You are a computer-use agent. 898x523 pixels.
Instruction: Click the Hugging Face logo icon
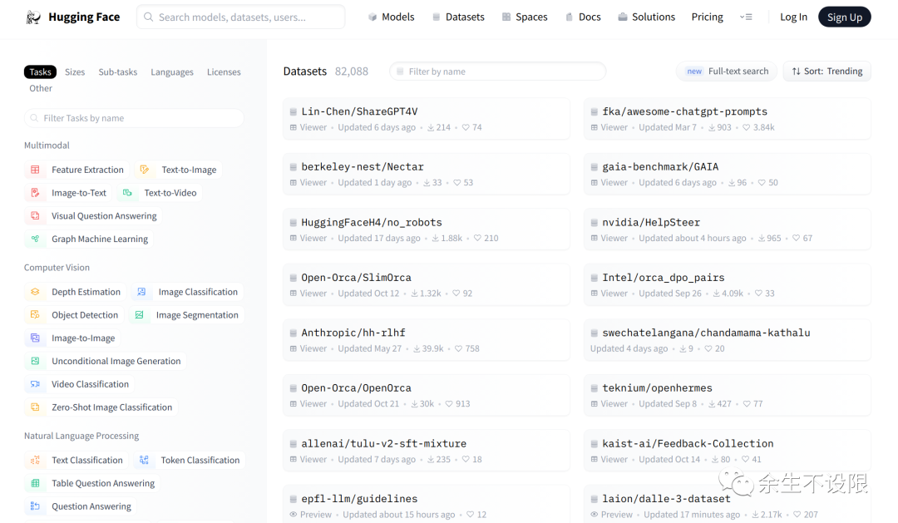point(34,17)
